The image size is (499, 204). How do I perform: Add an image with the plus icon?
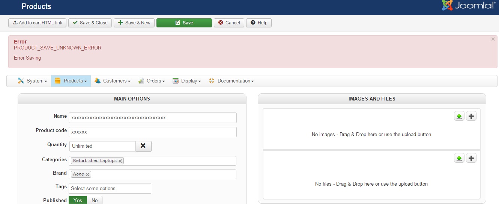(x=471, y=116)
